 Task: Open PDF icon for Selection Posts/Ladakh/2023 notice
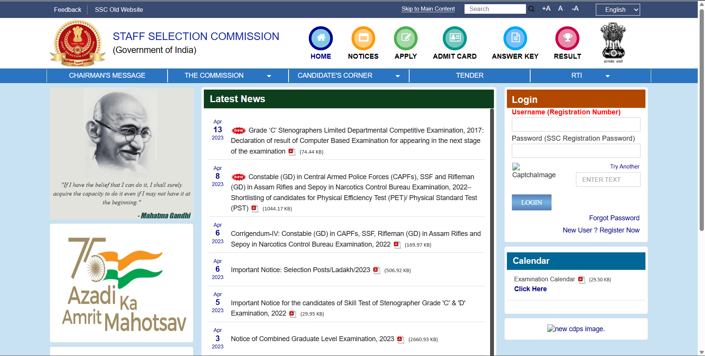click(x=376, y=270)
